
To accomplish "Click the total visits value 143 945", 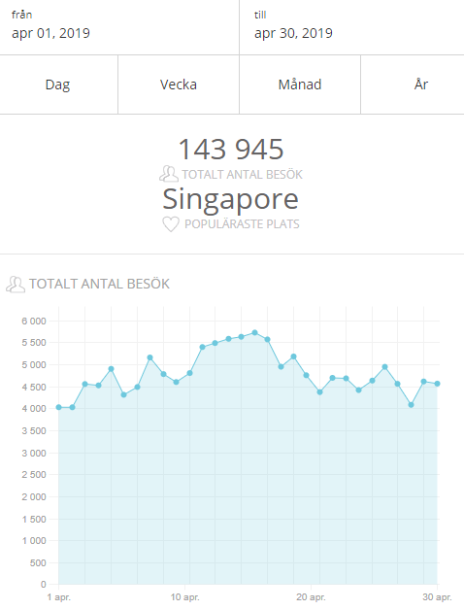I will (231, 150).
